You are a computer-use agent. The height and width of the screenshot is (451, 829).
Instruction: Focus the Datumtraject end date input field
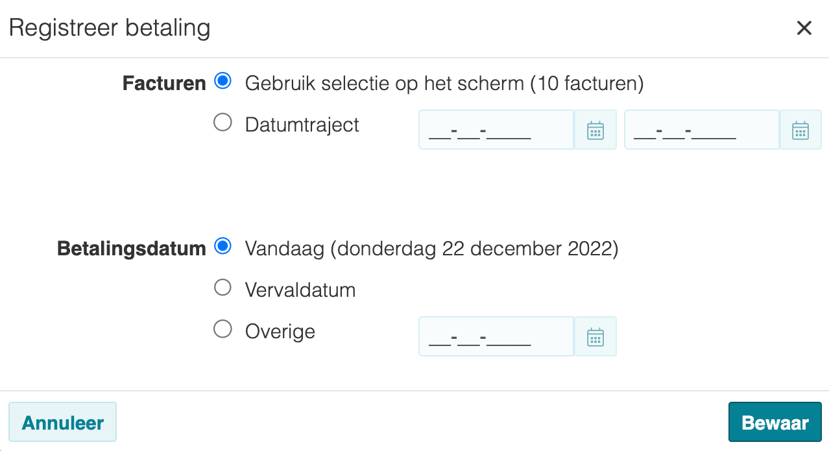pyautogui.click(x=702, y=130)
